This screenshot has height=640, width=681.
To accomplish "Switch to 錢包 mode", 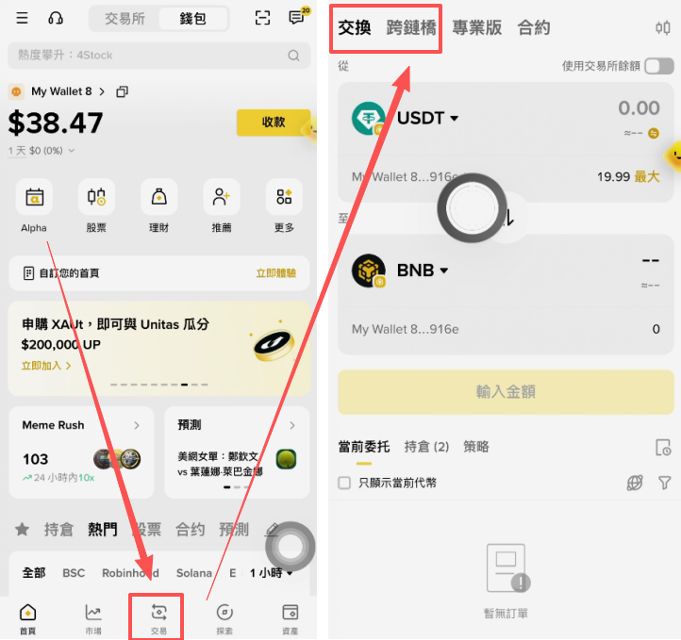I will click(192, 19).
